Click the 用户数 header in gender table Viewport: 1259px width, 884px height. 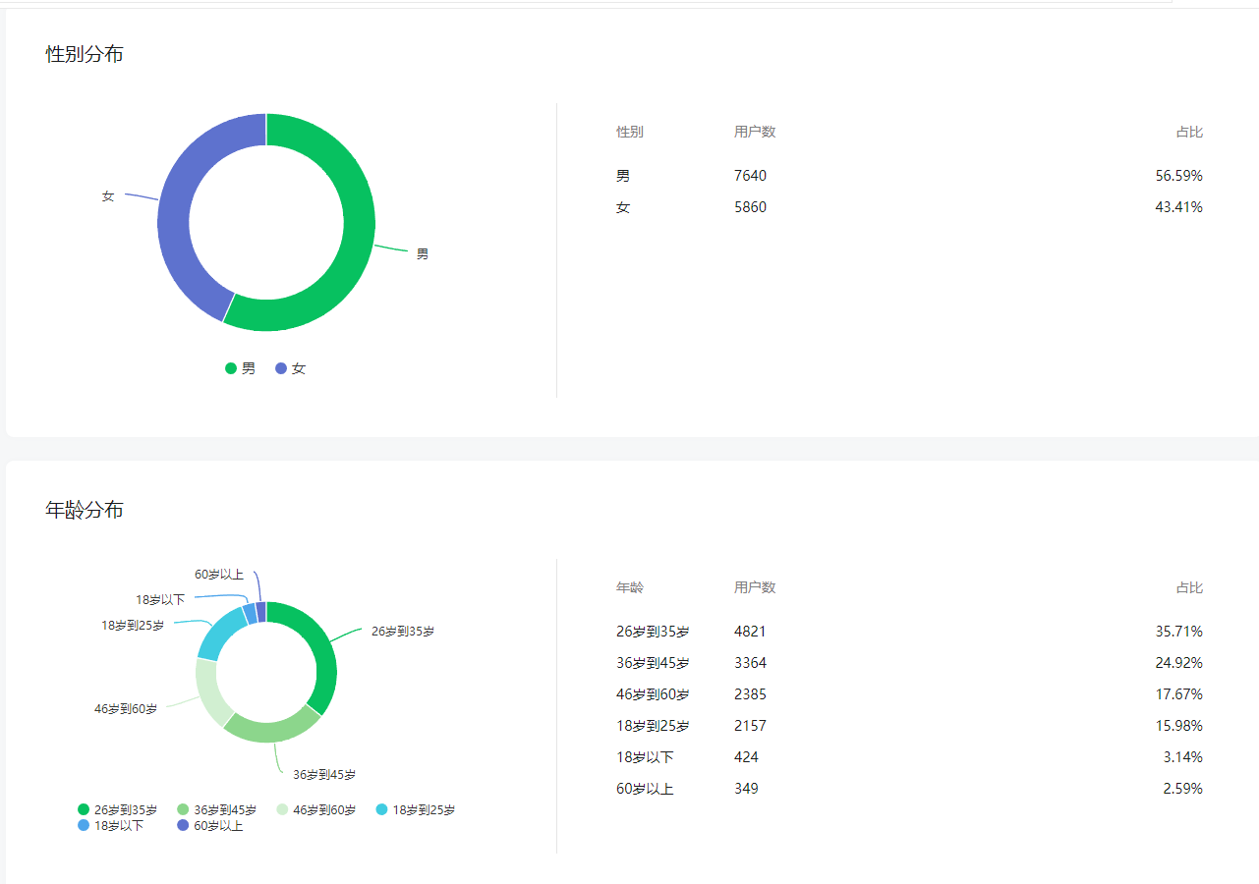tap(755, 132)
